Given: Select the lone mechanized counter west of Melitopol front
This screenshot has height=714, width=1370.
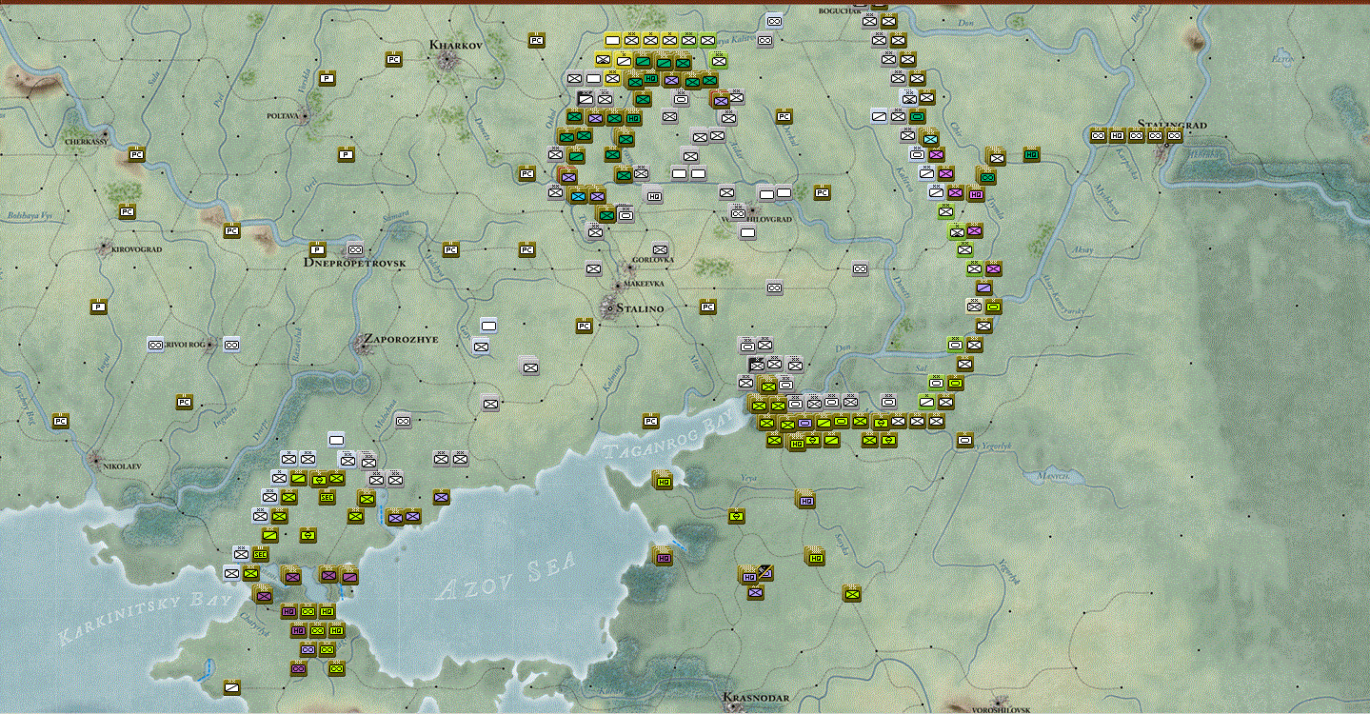Looking at the screenshot, I should (x=403, y=421).
